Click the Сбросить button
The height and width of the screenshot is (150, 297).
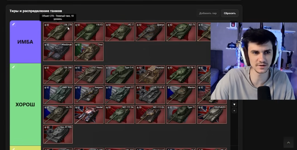coord(230,13)
